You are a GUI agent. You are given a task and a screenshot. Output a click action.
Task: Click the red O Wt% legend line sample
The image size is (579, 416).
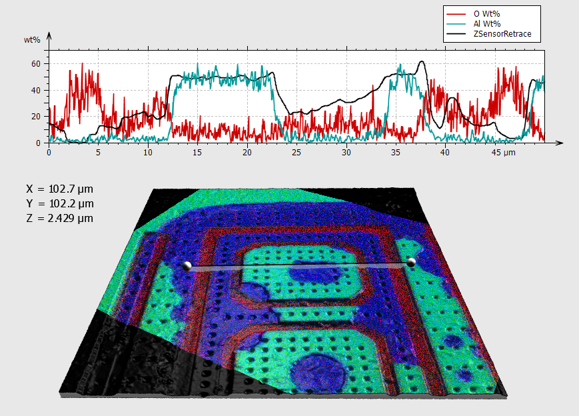tap(456, 14)
